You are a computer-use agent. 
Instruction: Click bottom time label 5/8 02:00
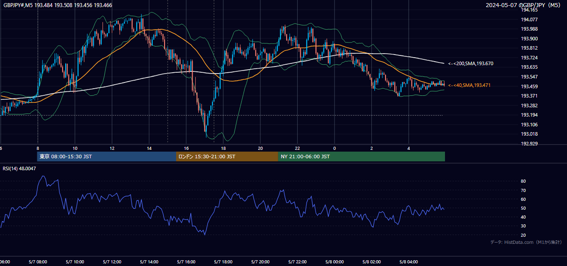click(371, 262)
